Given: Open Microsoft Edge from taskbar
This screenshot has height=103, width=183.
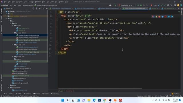Looking at the screenshot, I should tap(94, 100).
